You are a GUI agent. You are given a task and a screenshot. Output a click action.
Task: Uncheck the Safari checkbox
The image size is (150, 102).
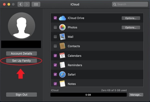point(55,74)
